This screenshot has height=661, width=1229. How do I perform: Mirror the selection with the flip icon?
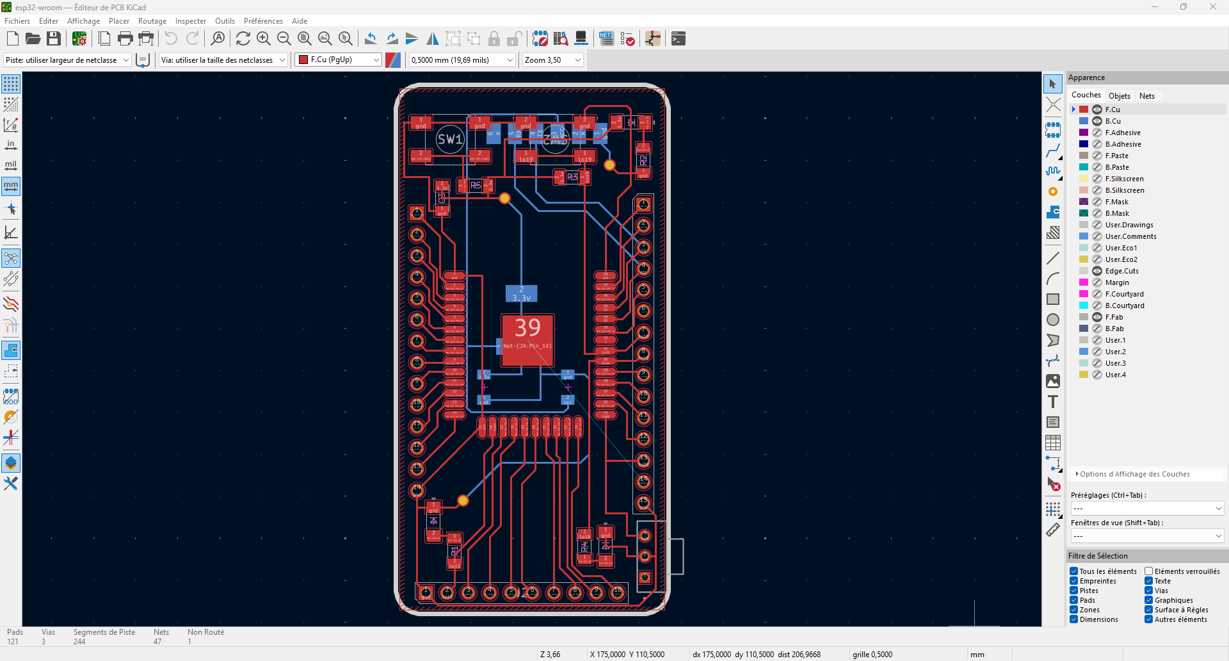[x=433, y=38]
